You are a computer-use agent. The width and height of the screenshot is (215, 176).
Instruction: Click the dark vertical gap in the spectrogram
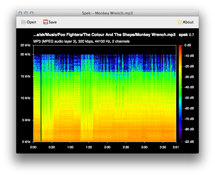tap(41, 98)
